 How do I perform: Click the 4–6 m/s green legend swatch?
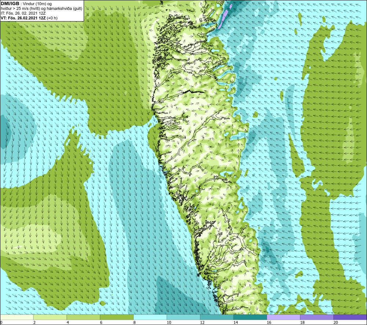click(x=83, y=317)
